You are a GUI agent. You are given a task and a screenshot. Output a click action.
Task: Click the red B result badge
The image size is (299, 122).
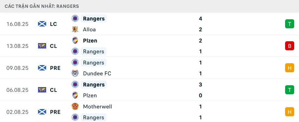point(289,46)
